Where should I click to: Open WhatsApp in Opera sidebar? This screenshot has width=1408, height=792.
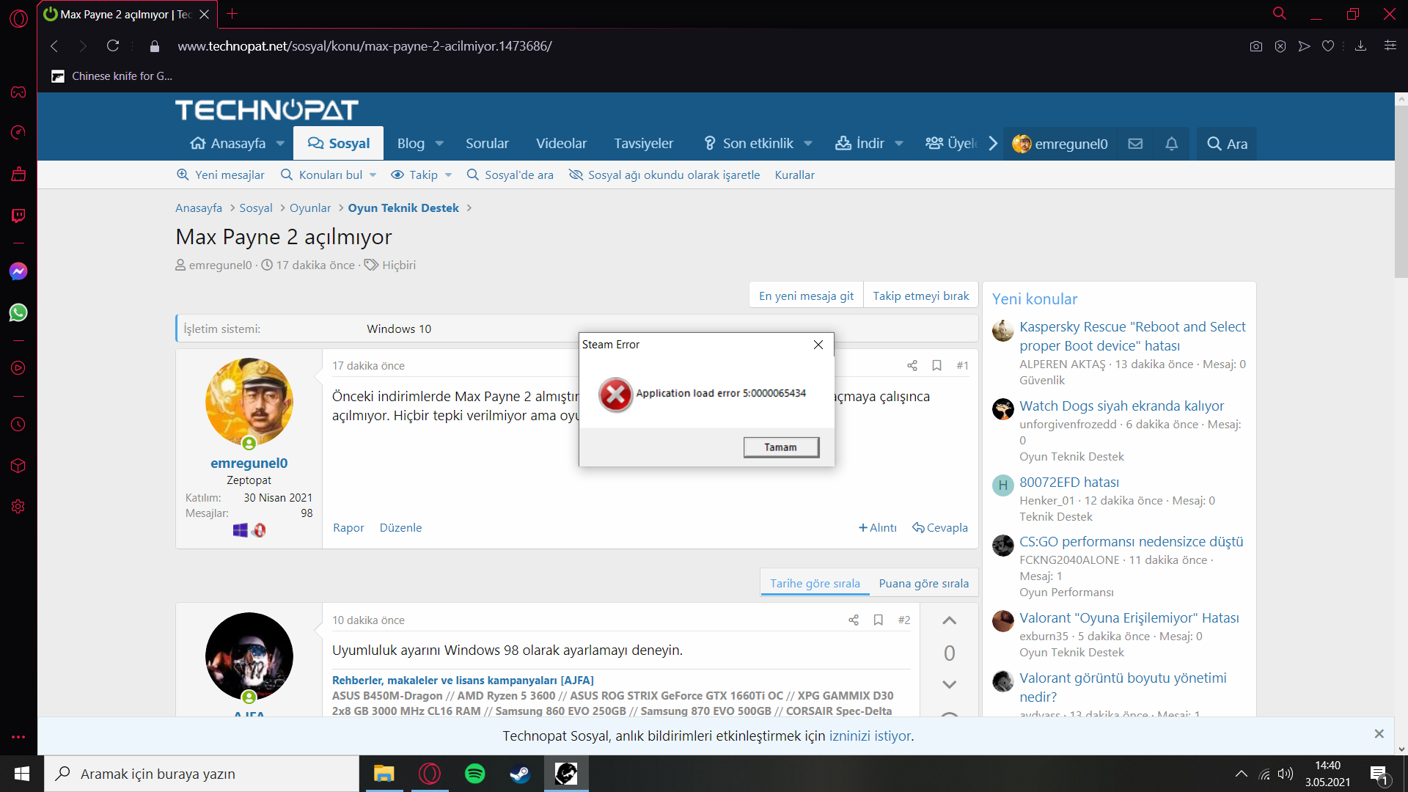coord(18,312)
